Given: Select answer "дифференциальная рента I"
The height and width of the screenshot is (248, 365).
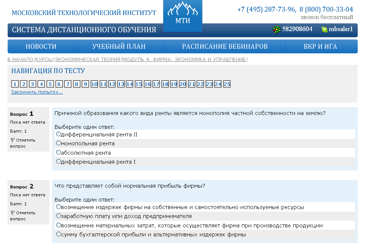Looking at the screenshot, I should [x=58, y=161].
